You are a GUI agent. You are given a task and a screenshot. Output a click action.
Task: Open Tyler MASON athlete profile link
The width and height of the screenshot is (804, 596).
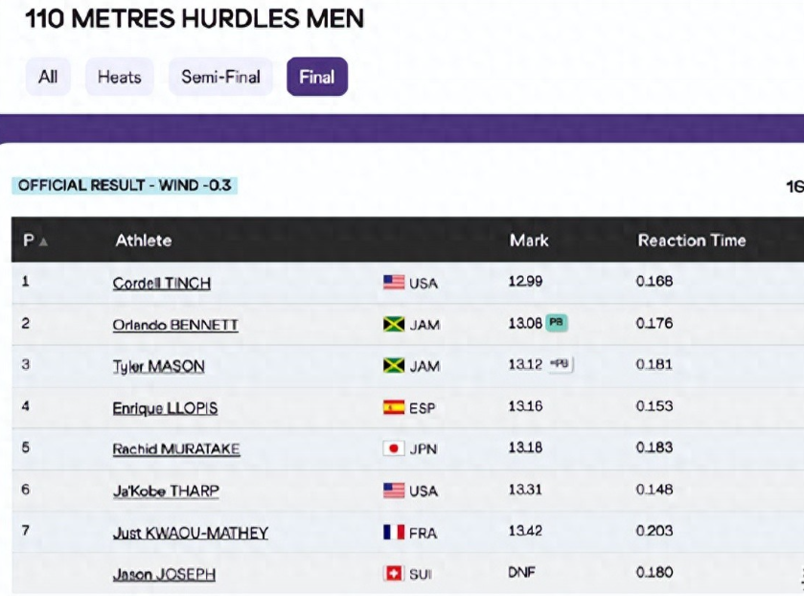click(158, 366)
